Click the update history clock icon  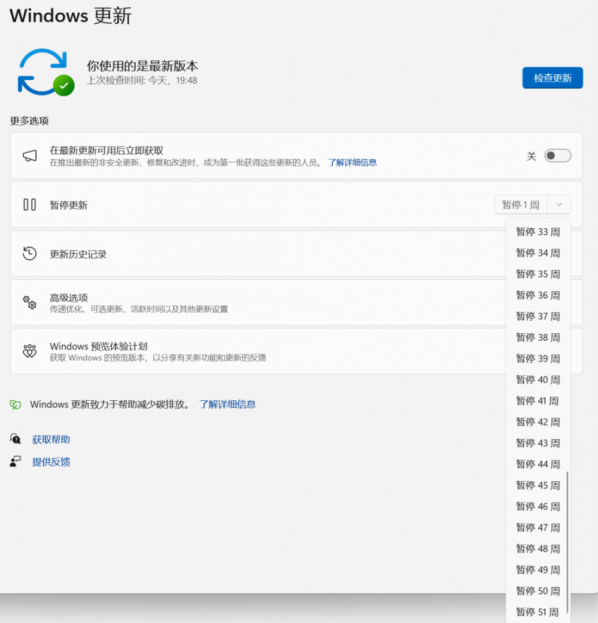(x=29, y=254)
